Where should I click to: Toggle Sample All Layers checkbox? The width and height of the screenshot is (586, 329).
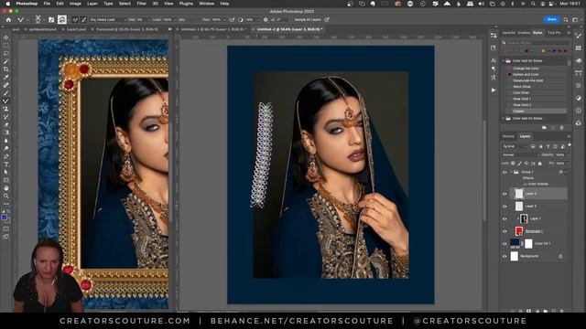pyautogui.click(x=291, y=20)
